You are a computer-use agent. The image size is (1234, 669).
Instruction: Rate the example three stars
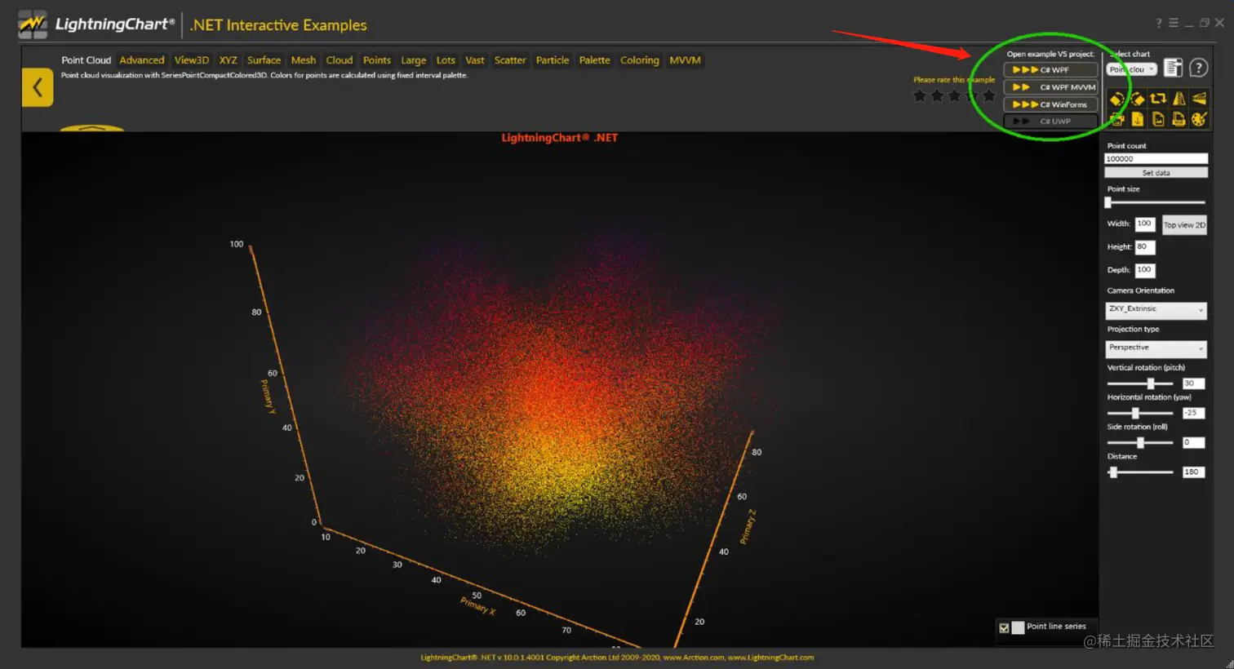954,95
